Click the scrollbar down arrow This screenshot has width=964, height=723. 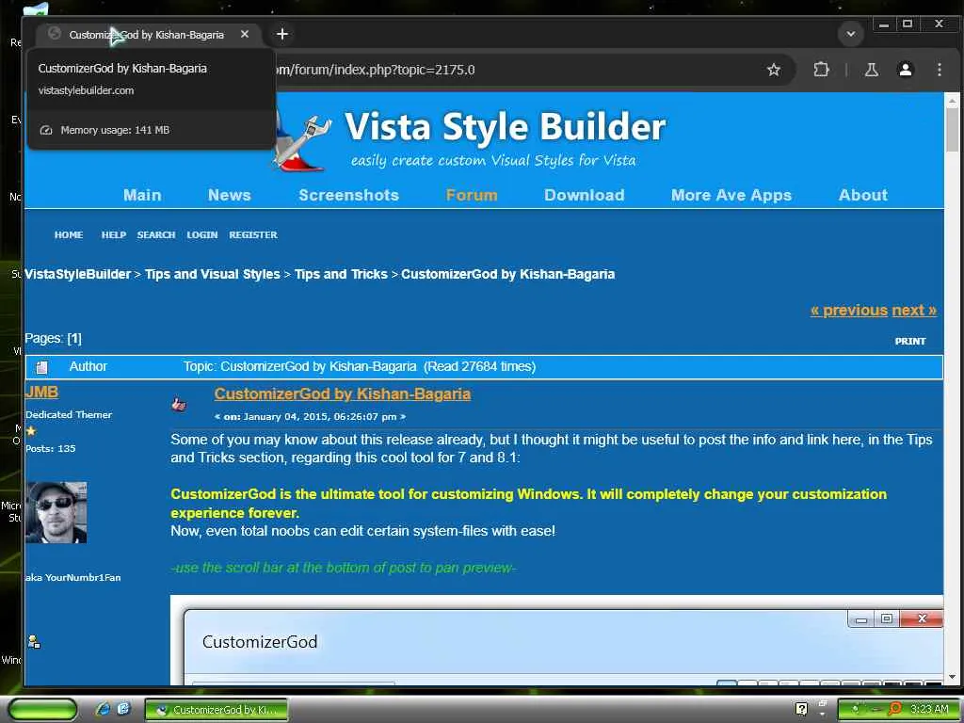tap(952, 677)
